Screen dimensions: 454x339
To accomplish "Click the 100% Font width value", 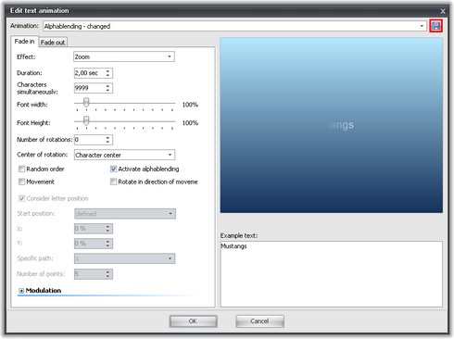I will tap(190, 105).
